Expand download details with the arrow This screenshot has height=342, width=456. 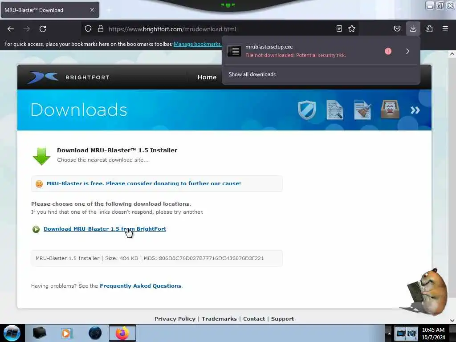(x=408, y=51)
